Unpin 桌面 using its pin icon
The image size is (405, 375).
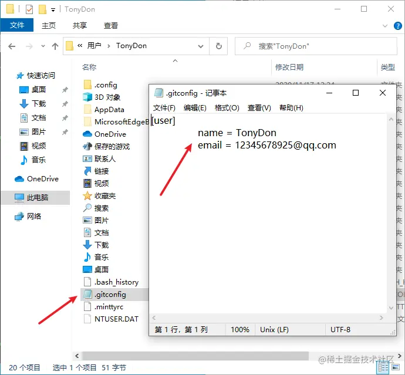tap(65, 90)
